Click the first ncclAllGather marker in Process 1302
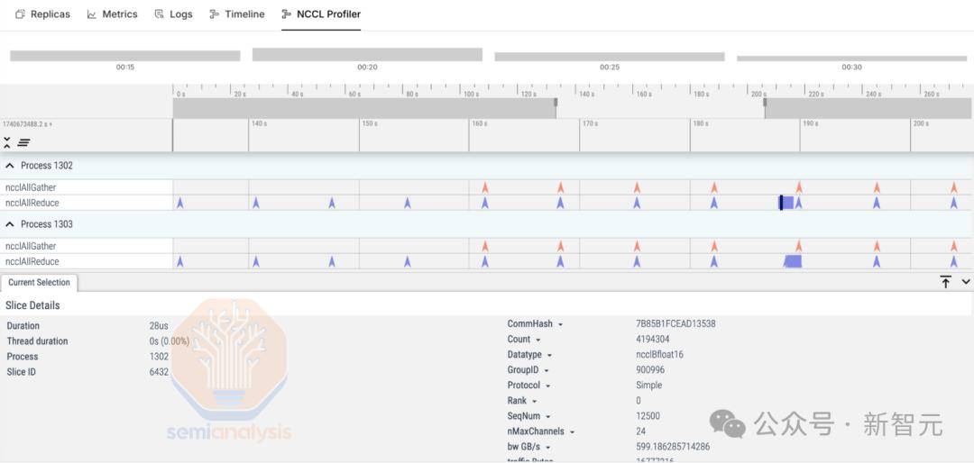The image size is (974, 463). click(x=485, y=186)
